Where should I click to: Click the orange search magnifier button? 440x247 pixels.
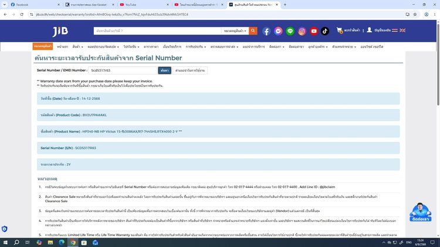click(253, 31)
